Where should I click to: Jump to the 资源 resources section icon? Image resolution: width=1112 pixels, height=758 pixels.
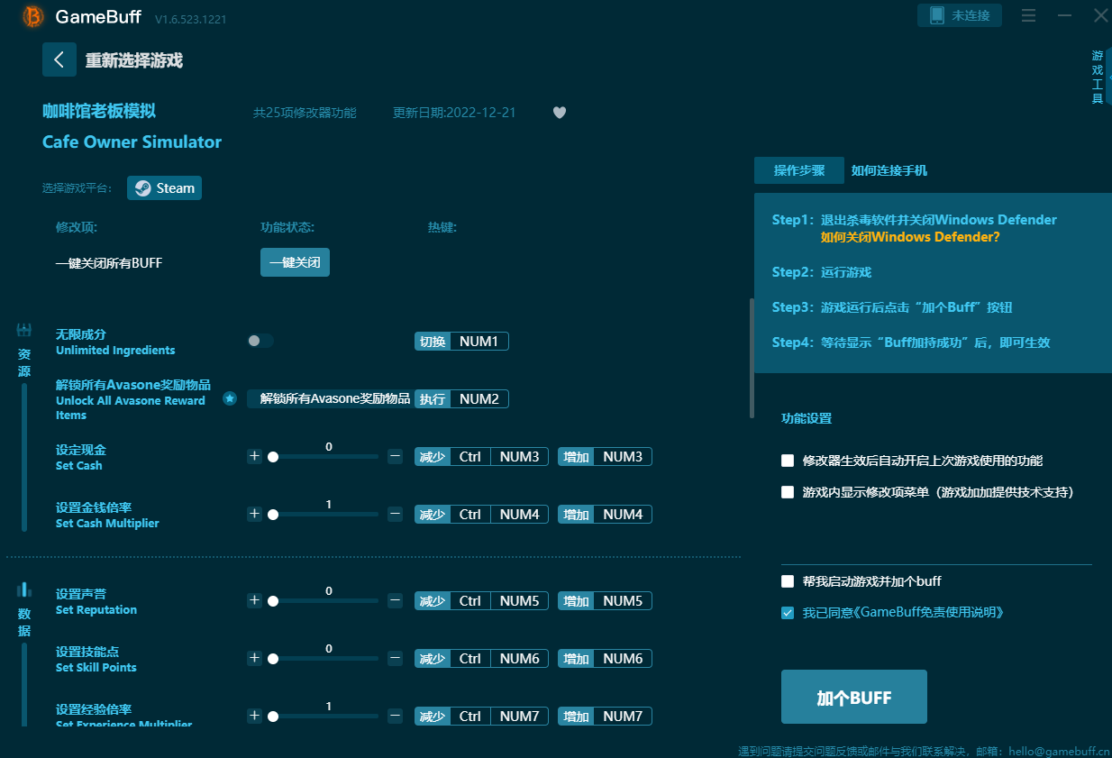(24, 330)
